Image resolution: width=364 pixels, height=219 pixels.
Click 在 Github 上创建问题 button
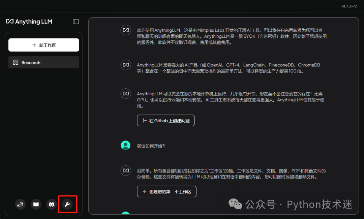coord(166,121)
